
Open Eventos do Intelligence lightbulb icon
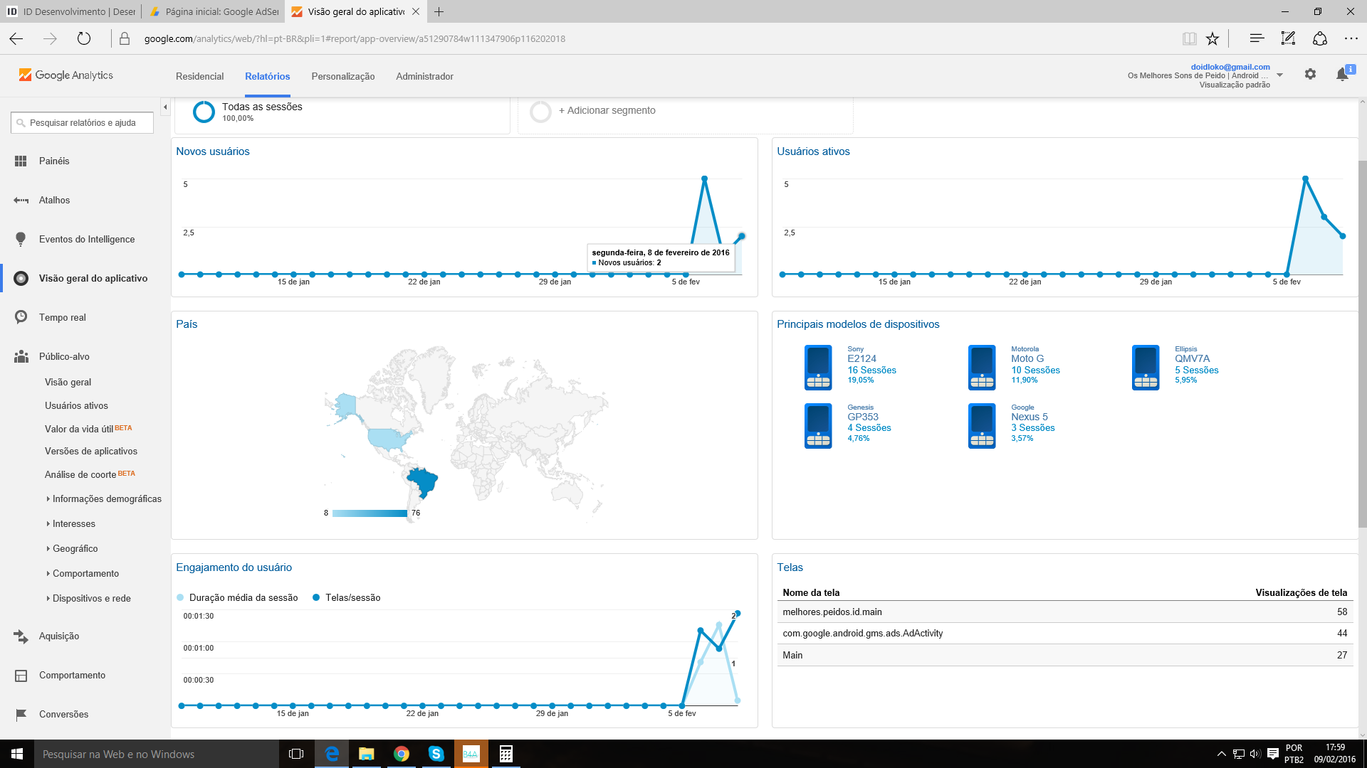(x=21, y=239)
